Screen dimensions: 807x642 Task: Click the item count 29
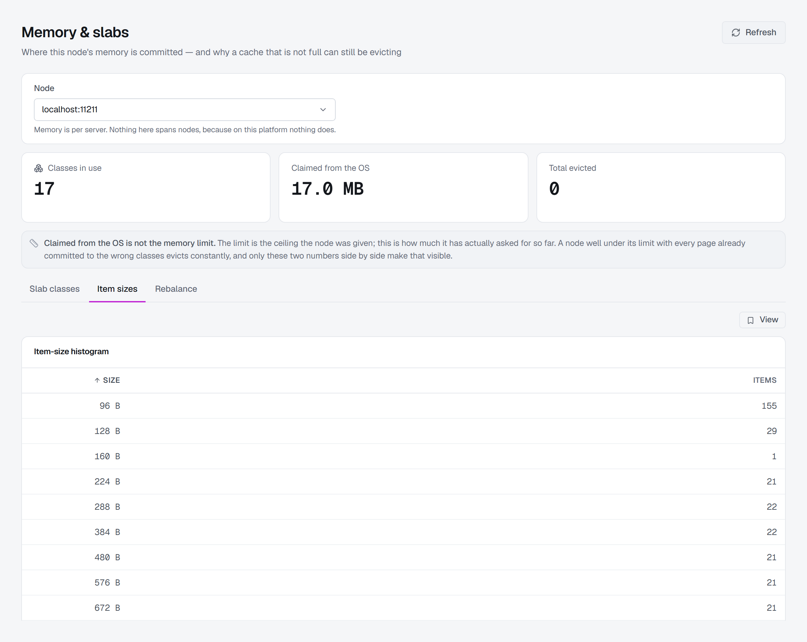pyautogui.click(x=771, y=431)
